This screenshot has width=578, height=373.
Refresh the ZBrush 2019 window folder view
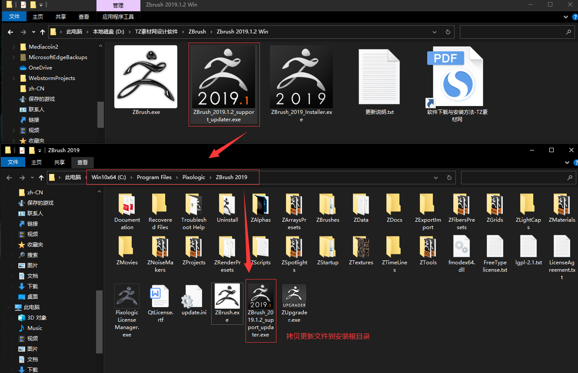click(449, 177)
